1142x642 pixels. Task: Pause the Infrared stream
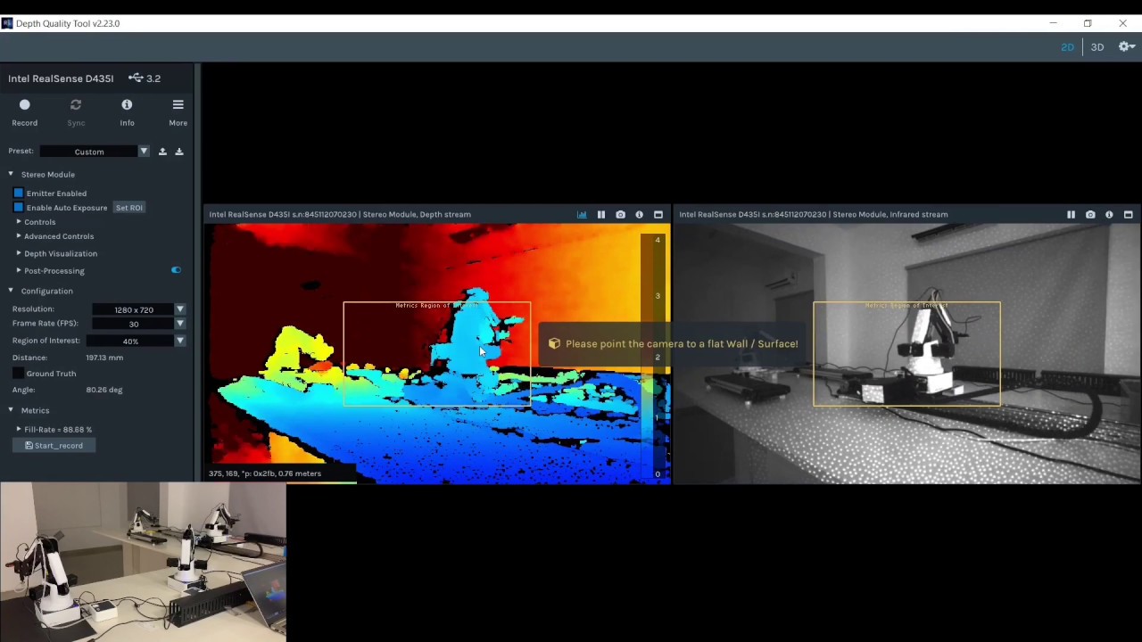(1071, 215)
